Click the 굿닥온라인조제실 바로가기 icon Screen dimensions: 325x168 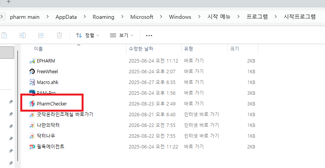(32, 114)
